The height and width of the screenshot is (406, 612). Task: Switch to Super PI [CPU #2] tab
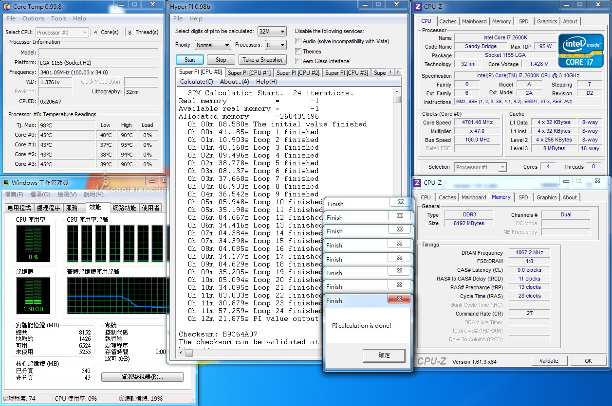click(x=298, y=73)
